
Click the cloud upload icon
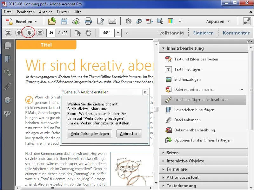coord(76,21)
